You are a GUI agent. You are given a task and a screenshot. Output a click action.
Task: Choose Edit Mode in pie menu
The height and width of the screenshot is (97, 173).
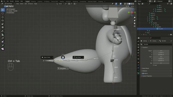[78, 57]
